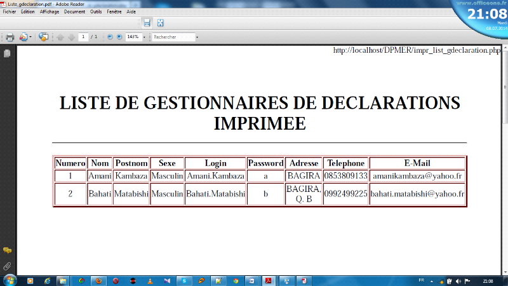Open the Edition menu

point(27,11)
